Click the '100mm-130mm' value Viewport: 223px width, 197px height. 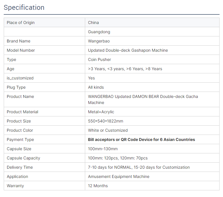pyautogui.click(x=103, y=149)
